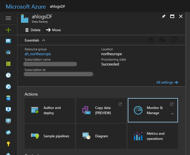Click the green plus New resource icon
The height and width of the screenshot is (155, 190).
(8, 30)
